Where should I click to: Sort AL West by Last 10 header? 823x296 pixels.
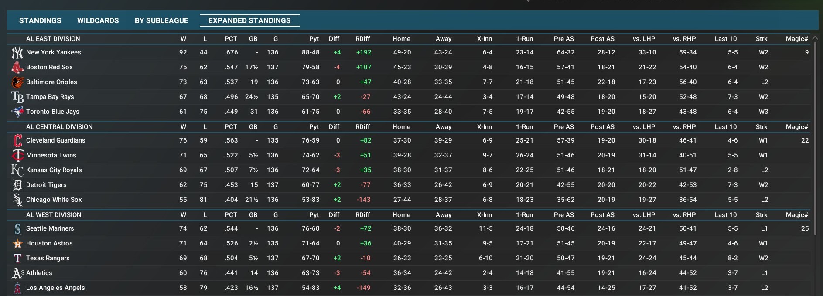[725, 215]
